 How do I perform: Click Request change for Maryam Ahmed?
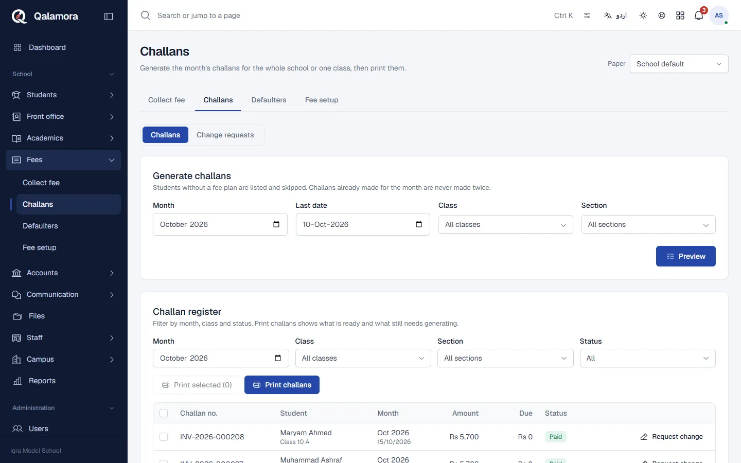[x=672, y=437]
